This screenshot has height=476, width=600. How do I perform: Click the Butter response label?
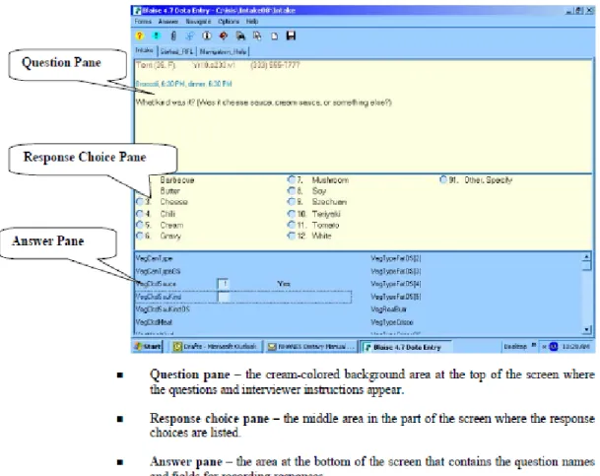pos(169,190)
